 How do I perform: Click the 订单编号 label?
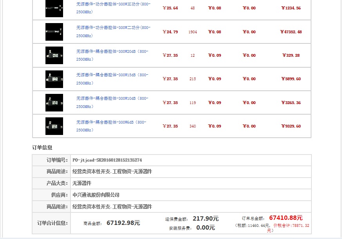point(57,160)
